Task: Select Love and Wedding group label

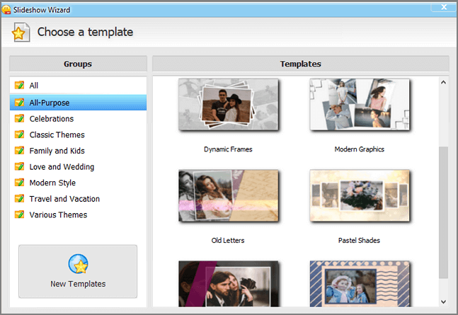Action: tap(62, 167)
